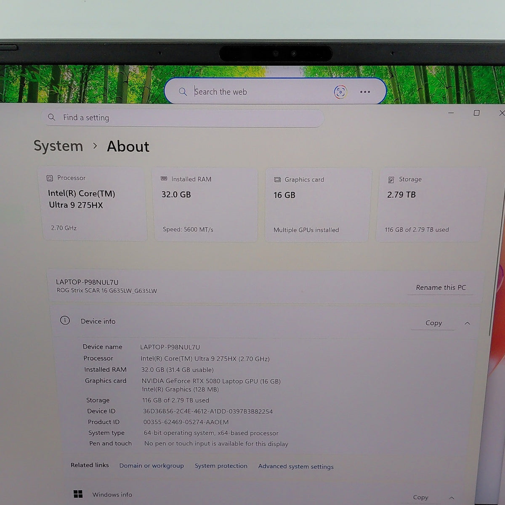The width and height of the screenshot is (505, 505).
Task: Open visual search camera icon in search bar
Action: 340,92
